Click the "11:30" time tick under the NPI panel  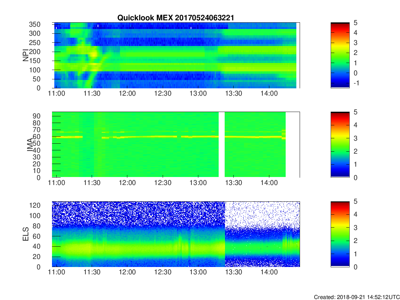click(x=92, y=94)
